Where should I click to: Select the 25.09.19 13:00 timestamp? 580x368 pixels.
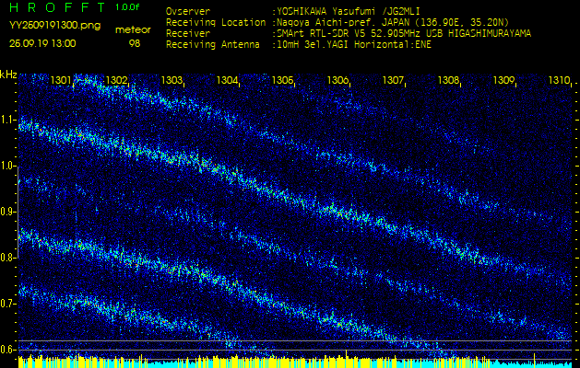[43, 43]
